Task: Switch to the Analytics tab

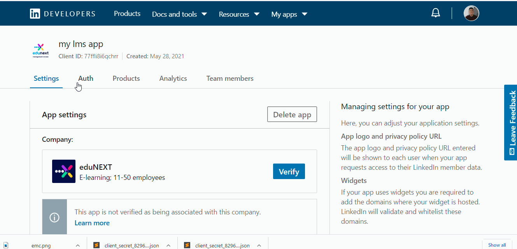Action: pyautogui.click(x=173, y=78)
